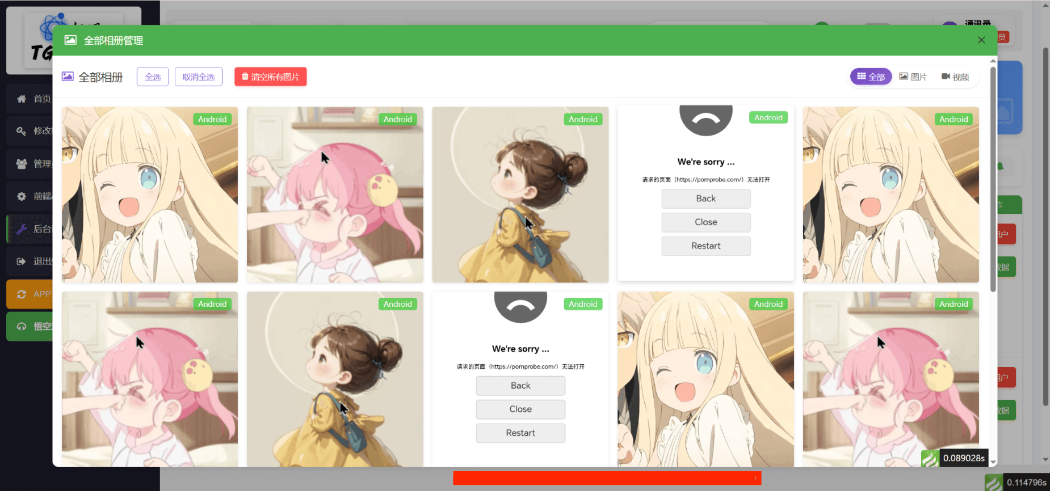Click the 全选 button

tap(153, 77)
